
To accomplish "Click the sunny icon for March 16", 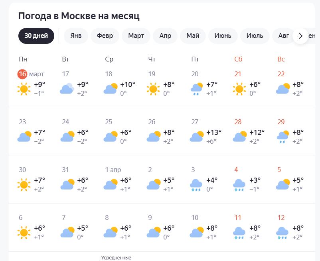I will point(24,89).
